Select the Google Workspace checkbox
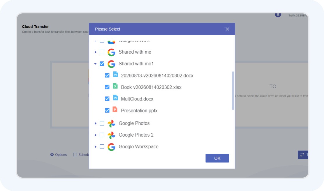 point(102,147)
